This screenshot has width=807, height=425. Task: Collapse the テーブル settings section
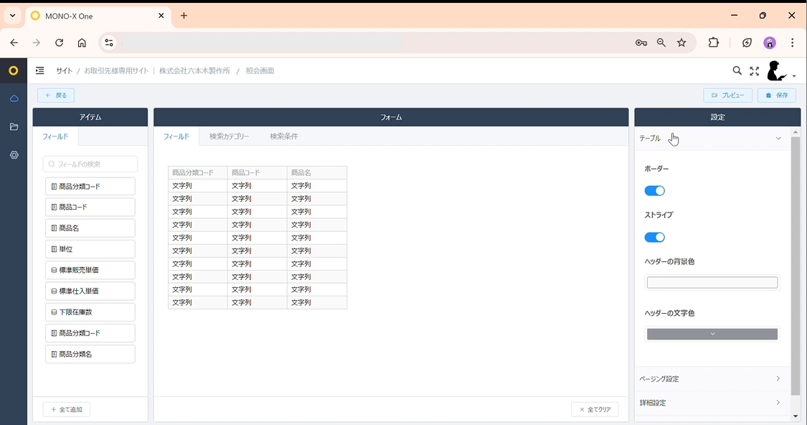712,138
